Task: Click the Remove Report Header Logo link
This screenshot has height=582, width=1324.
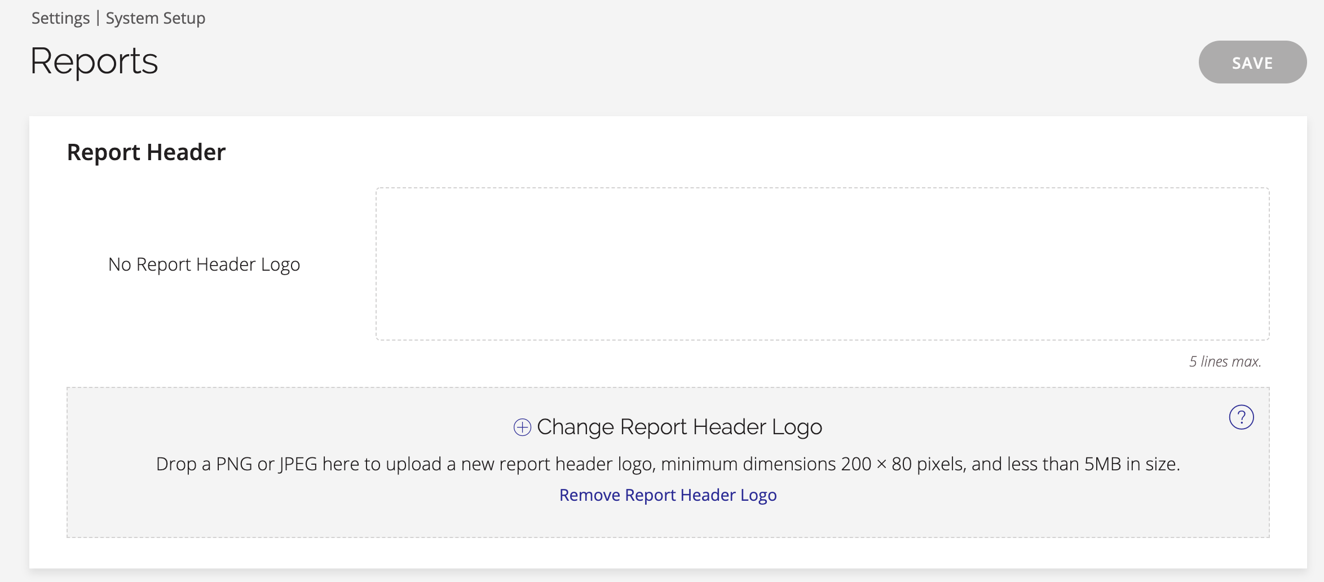Action: (x=668, y=495)
